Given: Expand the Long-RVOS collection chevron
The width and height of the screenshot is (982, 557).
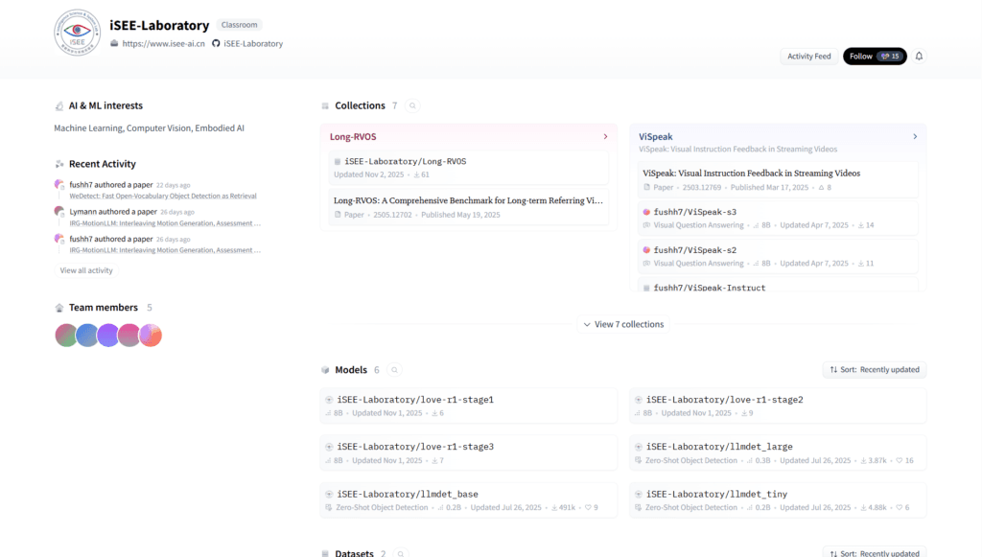Looking at the screenshot, I should (605, 137).
